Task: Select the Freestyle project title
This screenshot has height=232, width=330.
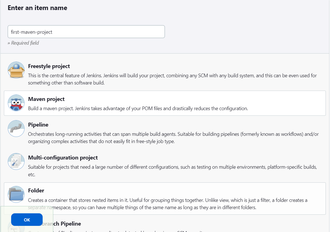Action: coord(49,66)
